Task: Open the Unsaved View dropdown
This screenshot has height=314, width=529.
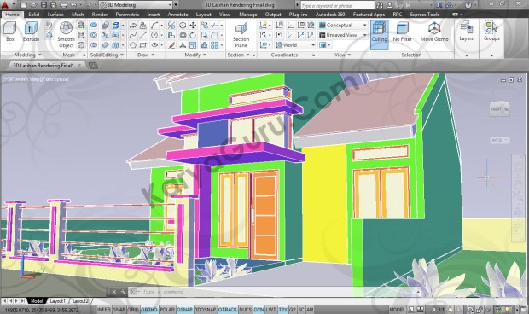Action: point(343,35)
